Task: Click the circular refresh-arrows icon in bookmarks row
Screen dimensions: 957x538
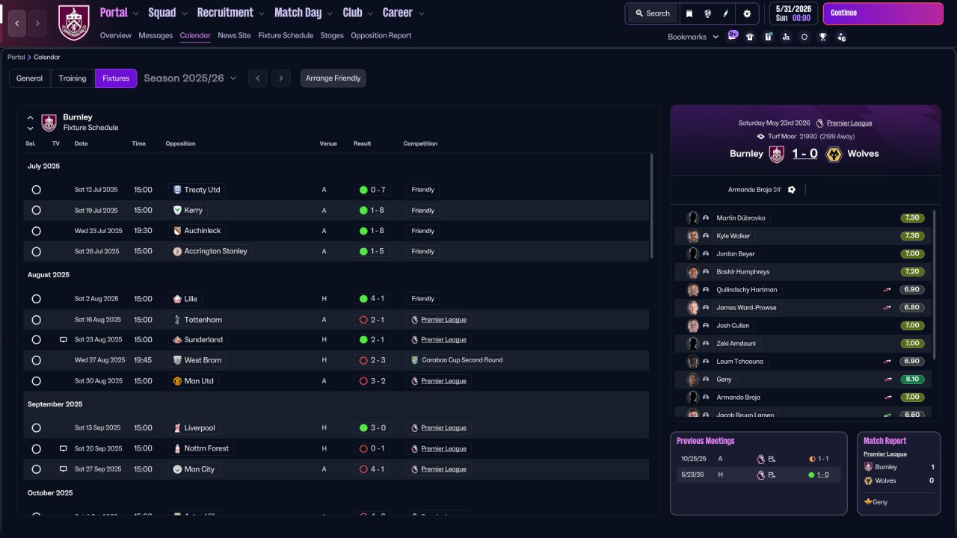Action: coord(804,37)
